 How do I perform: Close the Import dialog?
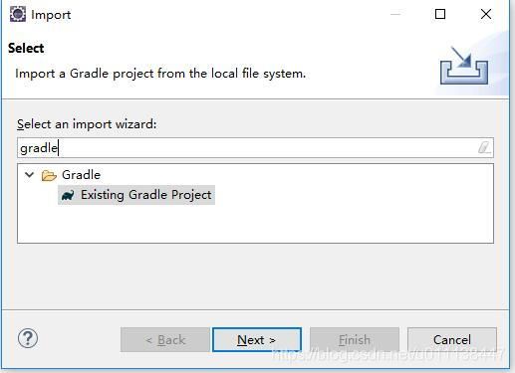coord(486,14)
